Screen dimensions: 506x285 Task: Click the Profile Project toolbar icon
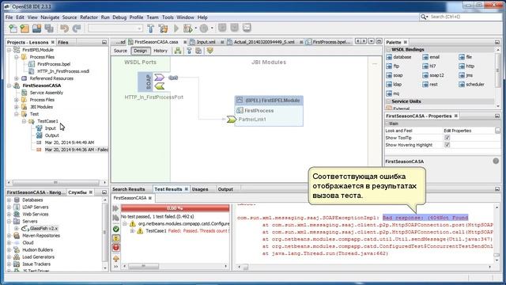coord(204,28)
